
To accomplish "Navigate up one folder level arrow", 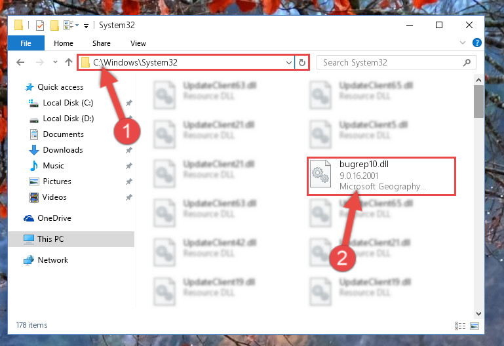I will tap(68, 62).
